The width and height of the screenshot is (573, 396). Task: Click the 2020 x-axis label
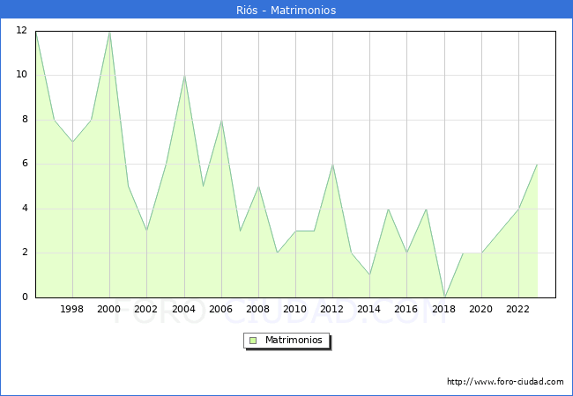pos(480,310)
